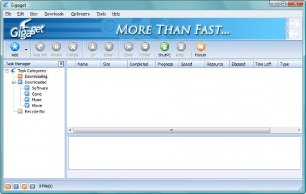Select the Music category
This screenshot has height=194, width=306.
36,100
